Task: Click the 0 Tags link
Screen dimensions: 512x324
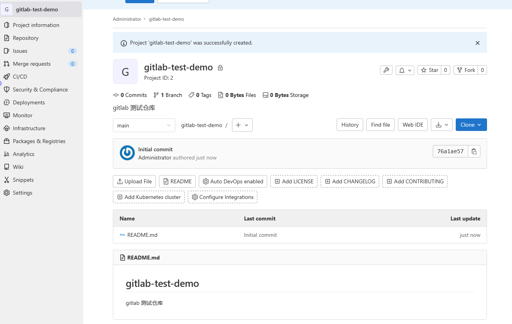Action: click(x=200, y=95)
